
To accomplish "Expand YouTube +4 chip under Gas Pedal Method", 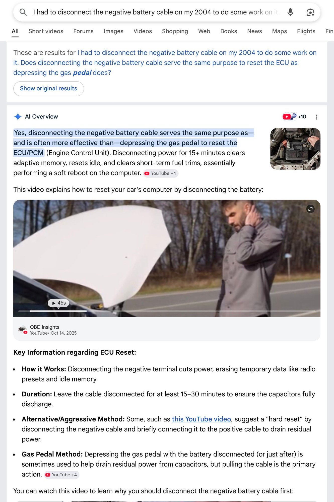I will click(62, 475).
